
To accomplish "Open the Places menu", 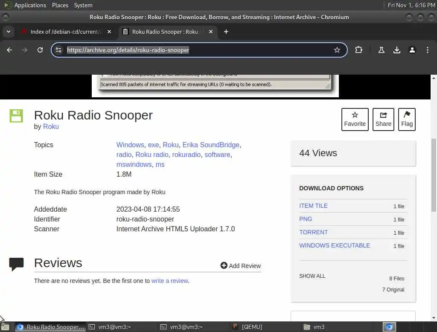I will click(60, 5).
